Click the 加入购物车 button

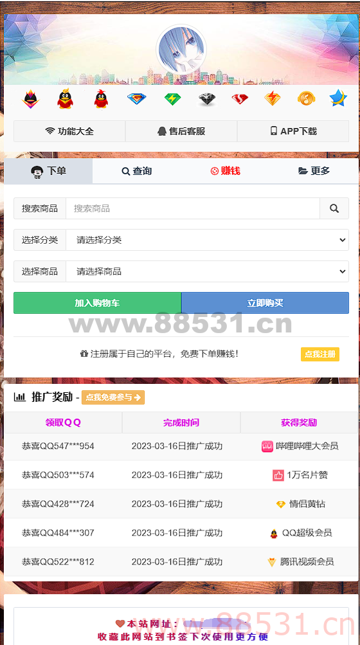tap(97, 303)
